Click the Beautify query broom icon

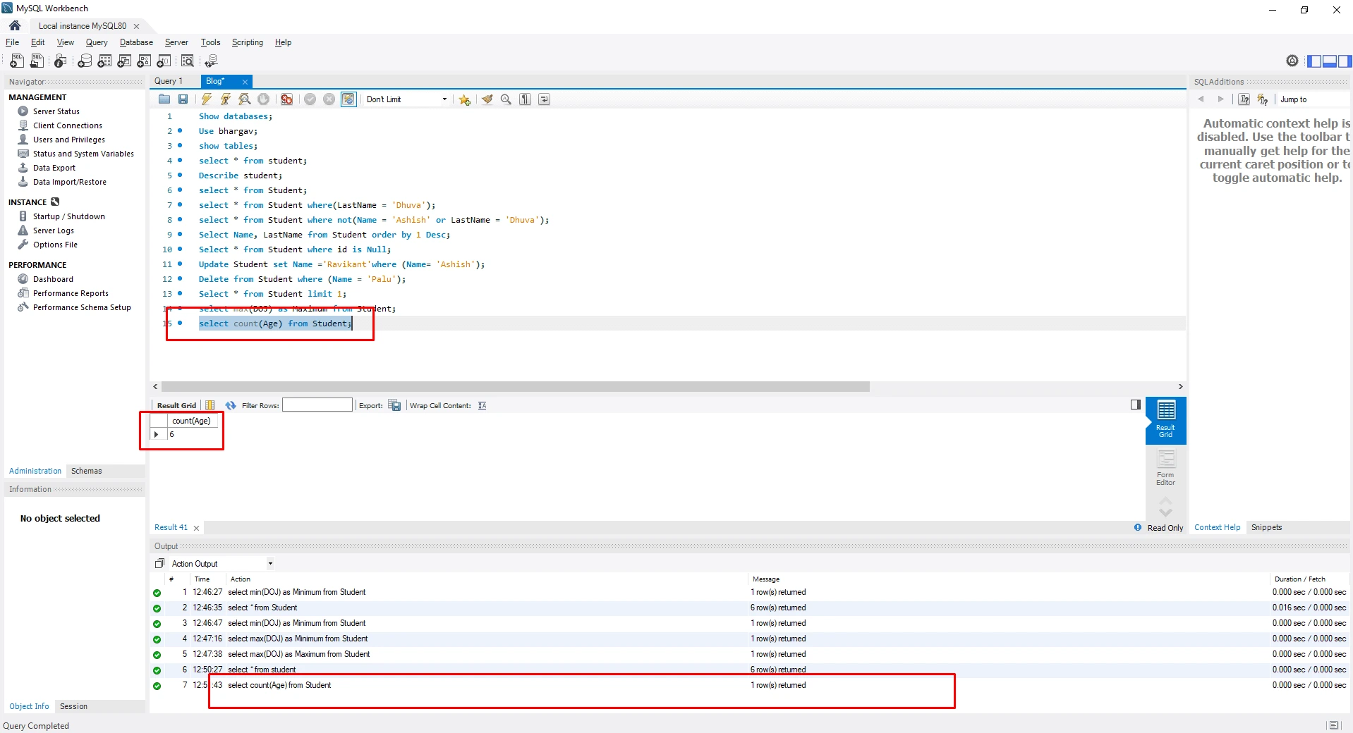click(487, 99)
